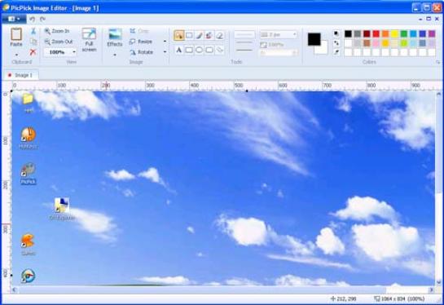This screenshot has height=305, width=444.
Task: Cut selection with the scissors icon
Action: [x=33, y=31]
